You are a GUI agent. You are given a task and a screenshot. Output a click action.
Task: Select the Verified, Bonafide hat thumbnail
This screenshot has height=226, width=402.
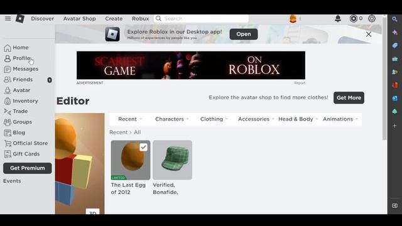click(x=172, y=160)
